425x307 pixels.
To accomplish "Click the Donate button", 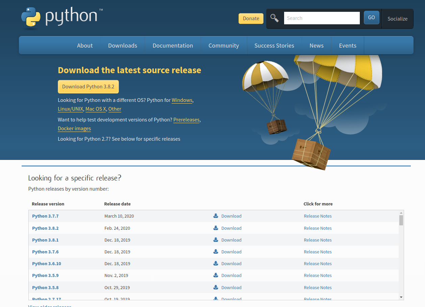I will (251, 19).
